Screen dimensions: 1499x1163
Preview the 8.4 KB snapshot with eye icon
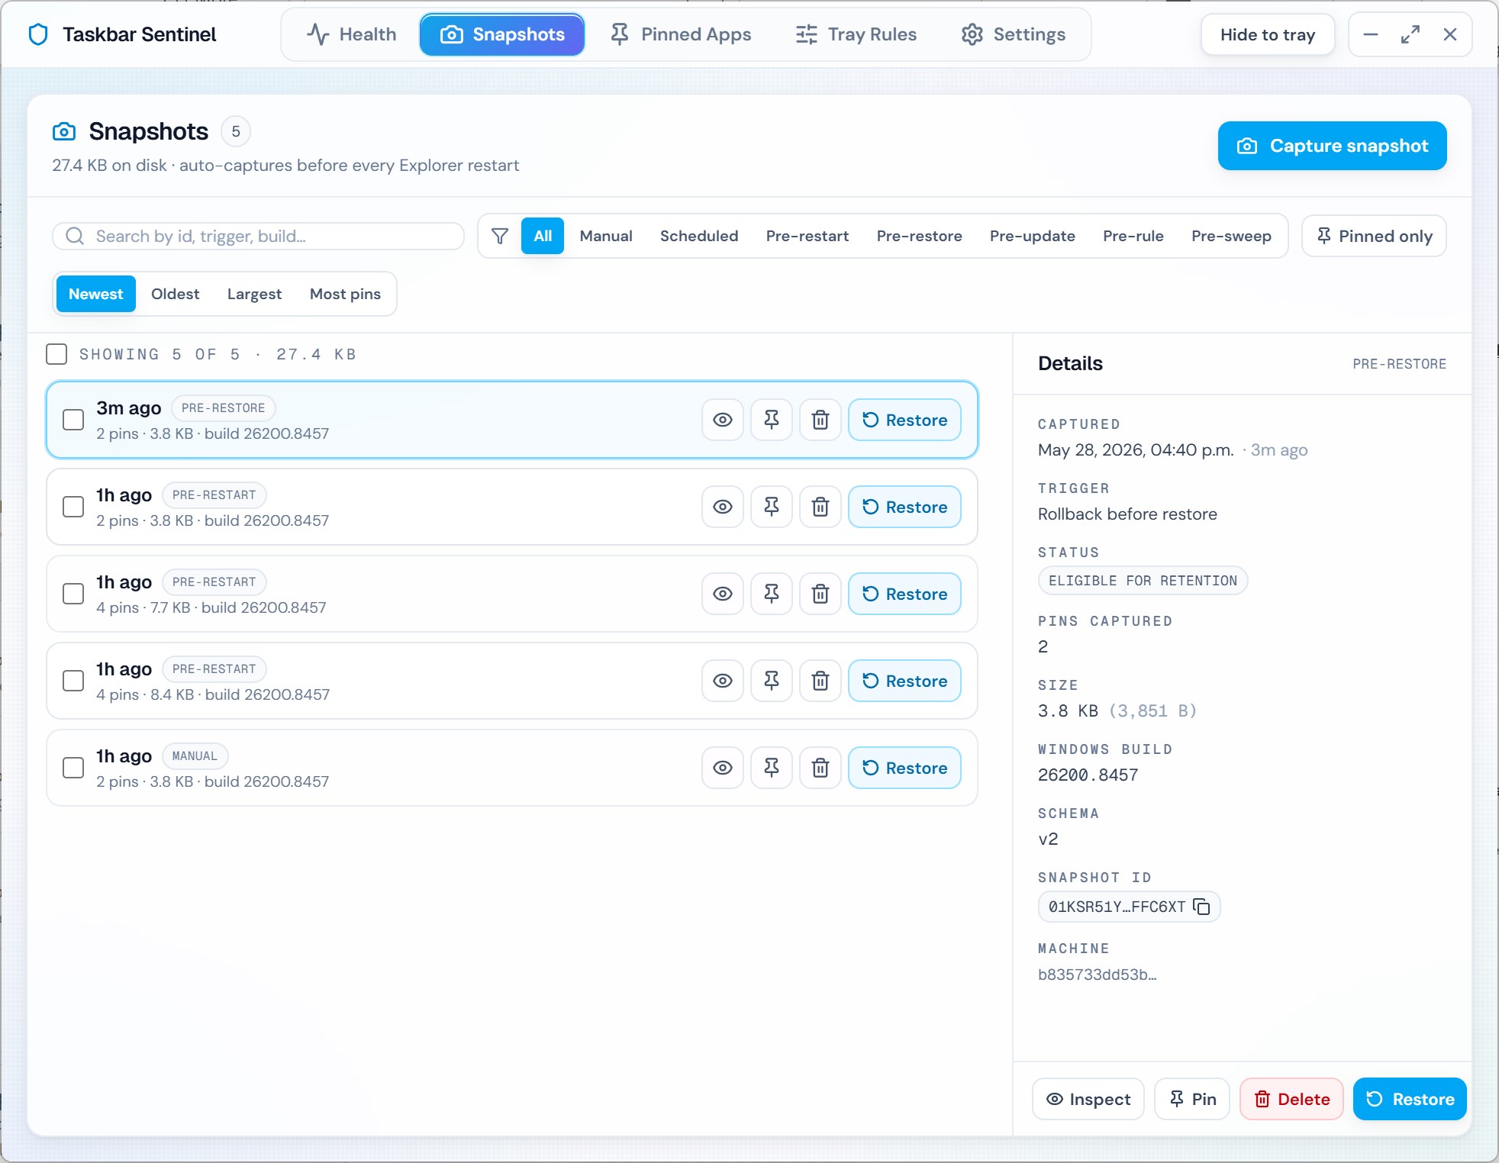(x=722, y=681)
